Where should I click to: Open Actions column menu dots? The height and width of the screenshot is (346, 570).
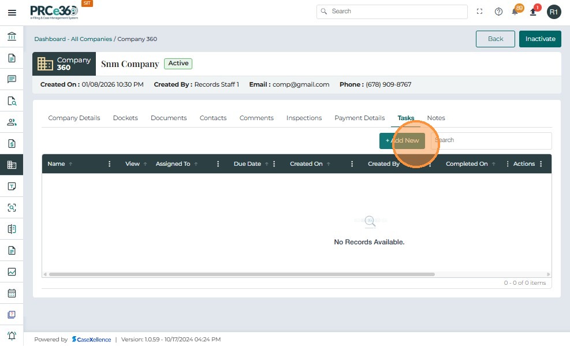coord(541,164)
